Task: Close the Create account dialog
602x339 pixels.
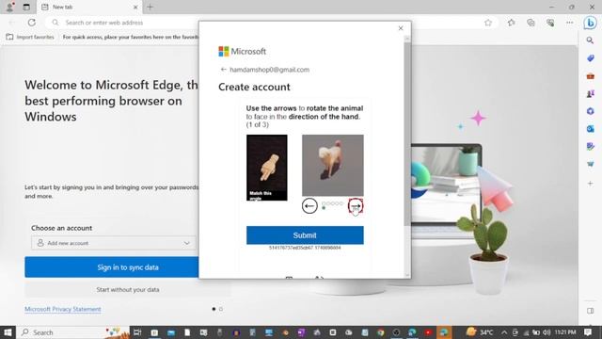Action: coord(401,28)
